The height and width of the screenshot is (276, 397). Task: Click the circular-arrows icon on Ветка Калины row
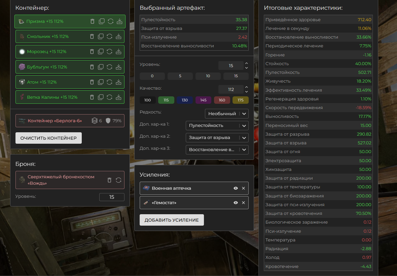109,97
